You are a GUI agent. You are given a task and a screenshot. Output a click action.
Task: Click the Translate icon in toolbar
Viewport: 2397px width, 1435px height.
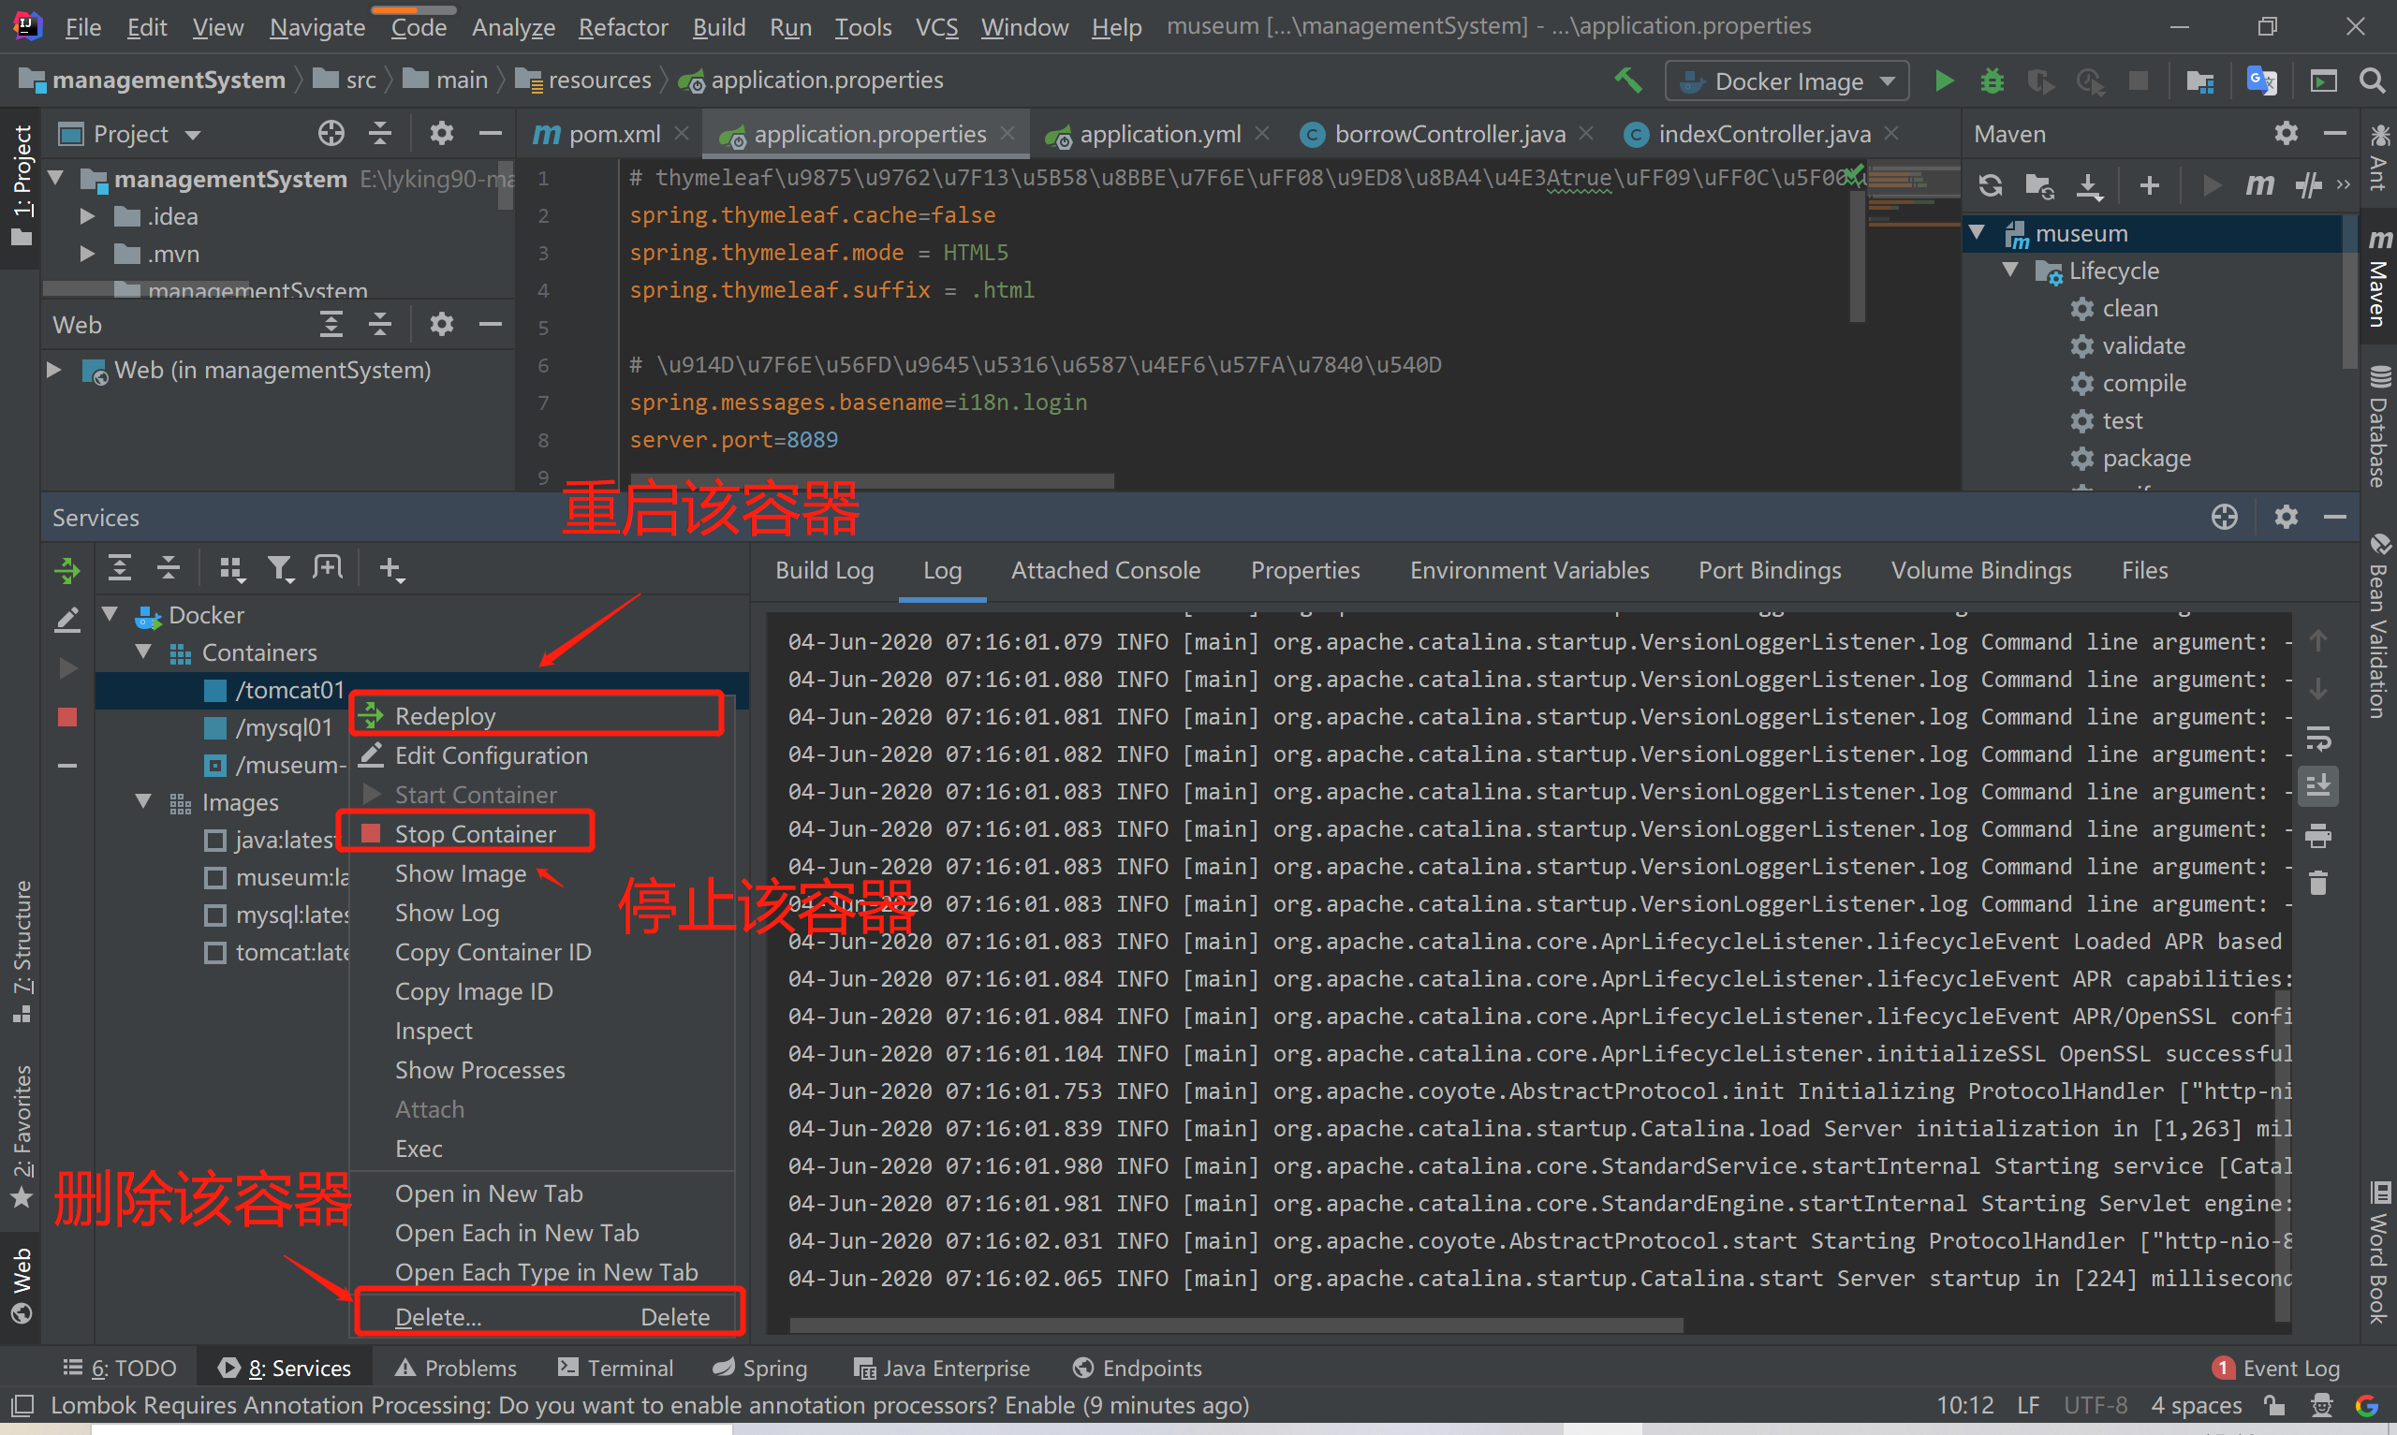point(2260,81)
